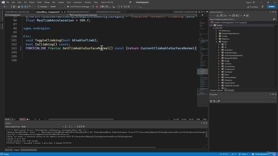Click Alphabetical sort icon in Properties panel
The width and height of the screenshot is (278, 156).
point(214,101)
